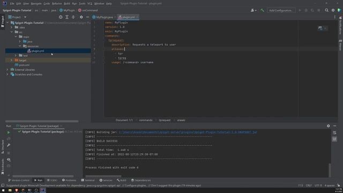
Task: Collapse the src folder
Action: pyautogui.click(x=12, y=32)
